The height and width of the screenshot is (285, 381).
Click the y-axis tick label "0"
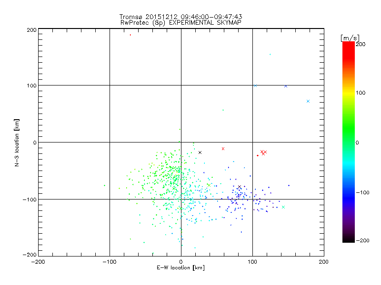click(x=35, y=142)
